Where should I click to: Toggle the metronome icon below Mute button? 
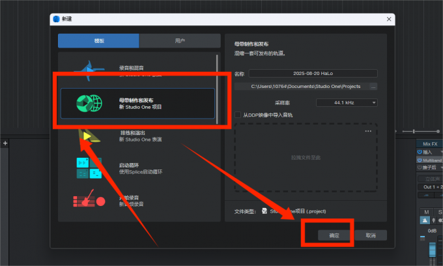[x=425, y=220]
